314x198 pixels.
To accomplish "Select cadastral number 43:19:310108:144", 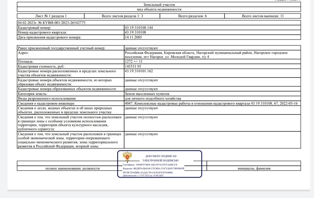I will [x=139, y=28].
